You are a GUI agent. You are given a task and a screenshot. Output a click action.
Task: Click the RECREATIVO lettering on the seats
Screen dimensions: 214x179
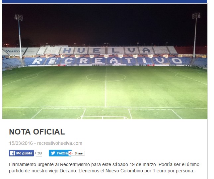107,61
